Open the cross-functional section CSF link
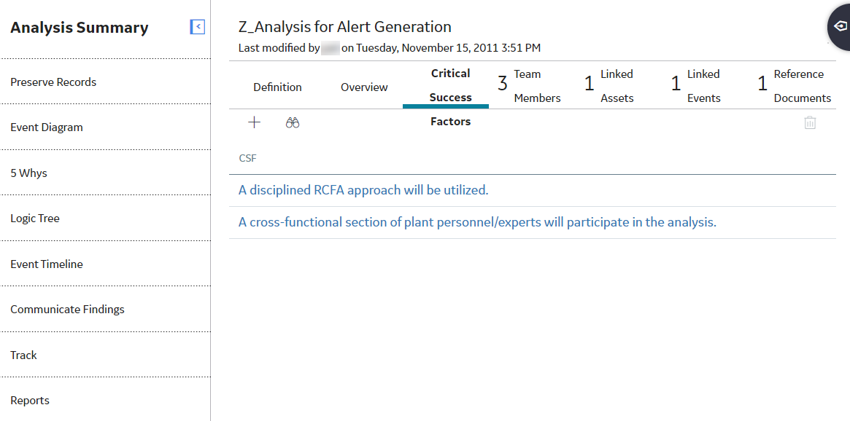Image resolution: width=850 pixels, height=421 pixels. click(x=478, y=222)
